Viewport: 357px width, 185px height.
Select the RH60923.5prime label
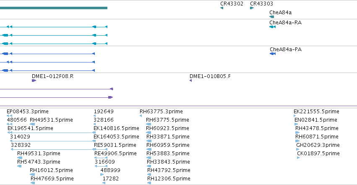(167, 128)
